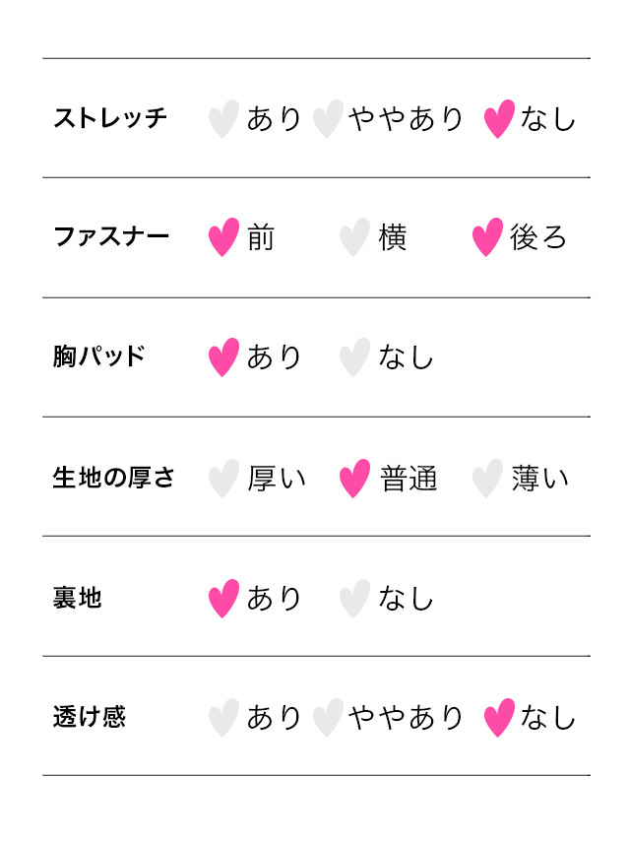The height and width of the screenshot is (841, 630).
Task: Pick the grey あり heart for 透け感
Action: click(223, 718)
